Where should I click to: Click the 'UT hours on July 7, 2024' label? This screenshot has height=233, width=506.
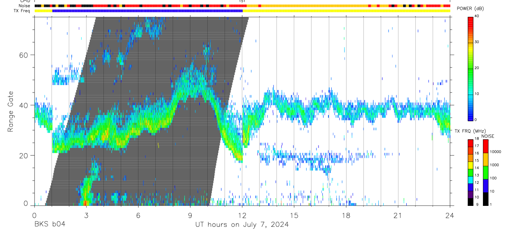[242, 224]
